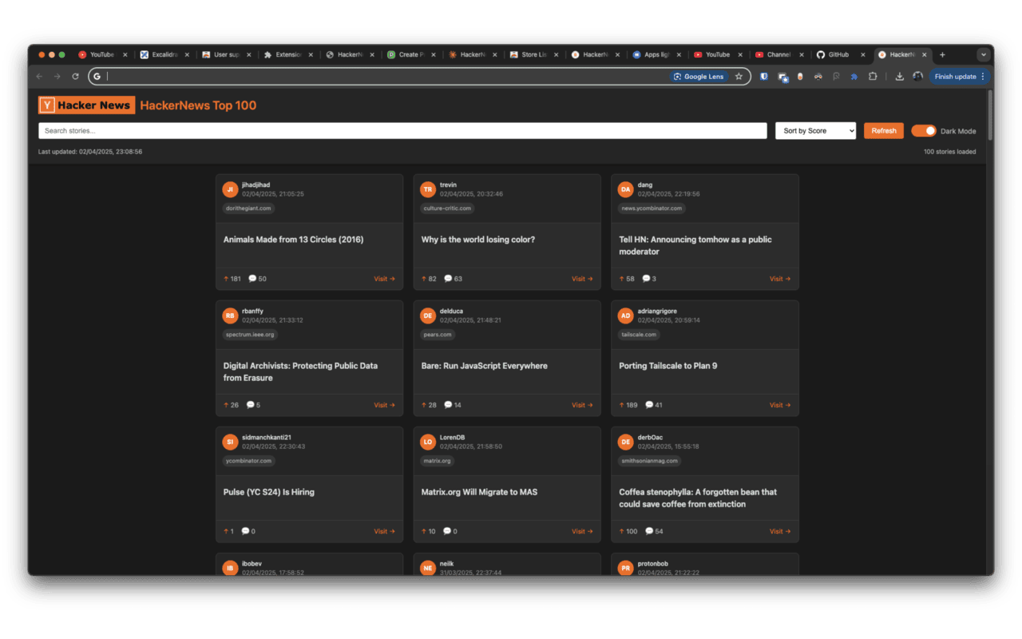The image size is (1022, 639).
Task: Click the spectrum.ieee.org domain tag
Action: [x=250, y=335]
